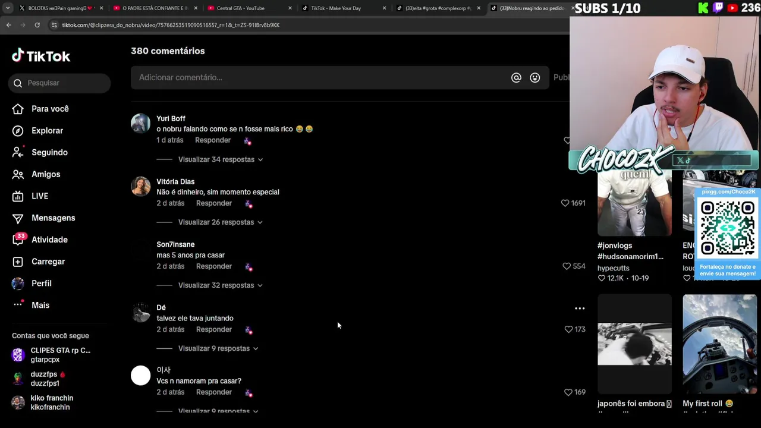
Task: Open Yuri Boff username link
Action: (171, 119)
